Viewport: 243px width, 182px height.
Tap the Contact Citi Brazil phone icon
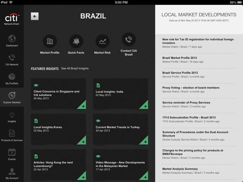click(129, 39)
